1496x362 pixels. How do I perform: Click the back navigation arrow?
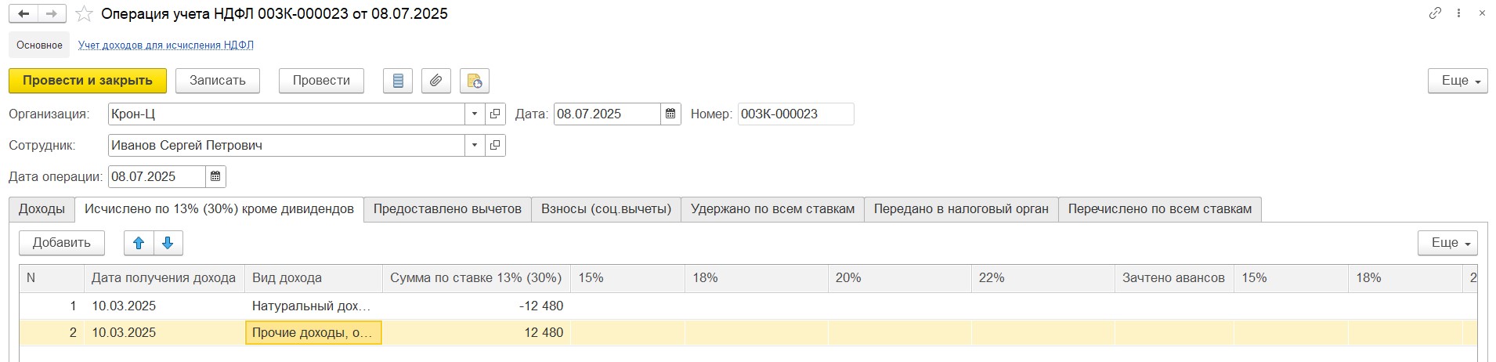pyautogui.click(x=23, y=14)
